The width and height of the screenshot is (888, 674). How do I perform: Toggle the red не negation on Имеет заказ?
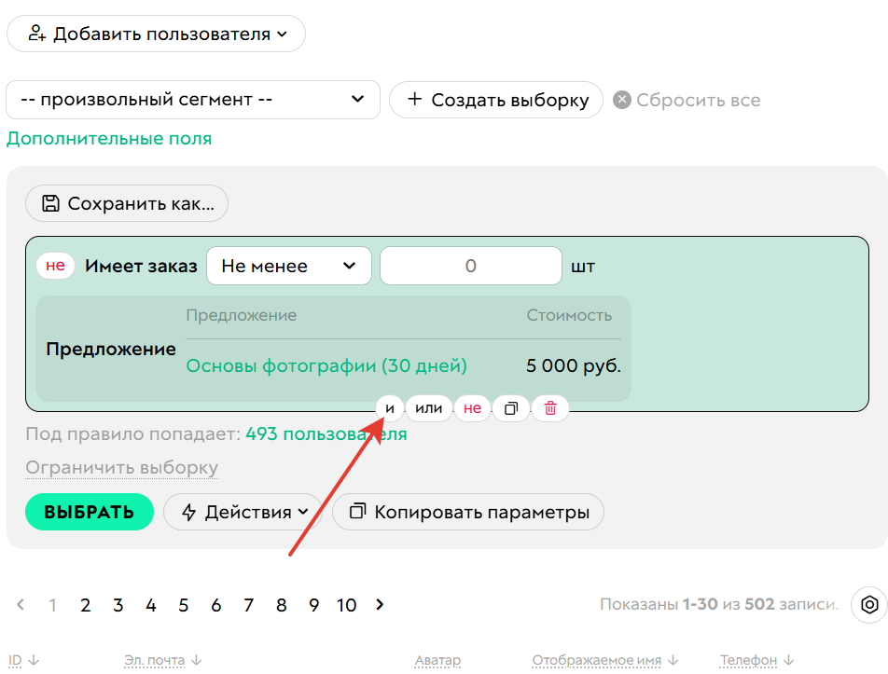coord(55,266)
